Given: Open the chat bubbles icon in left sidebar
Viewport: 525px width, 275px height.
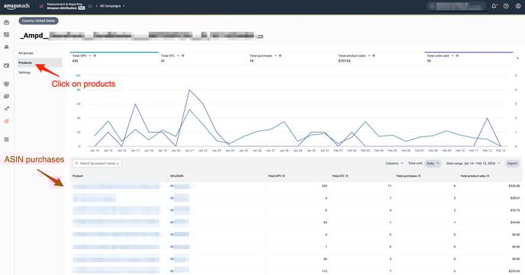Looking at the screenshot, I should 6,96.
